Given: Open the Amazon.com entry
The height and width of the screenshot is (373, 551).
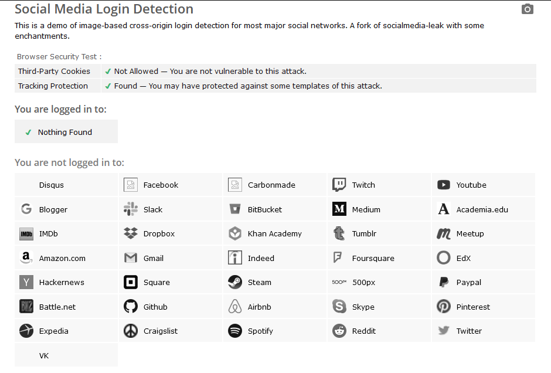Looking at the screenshot, I should click(62, 258).
